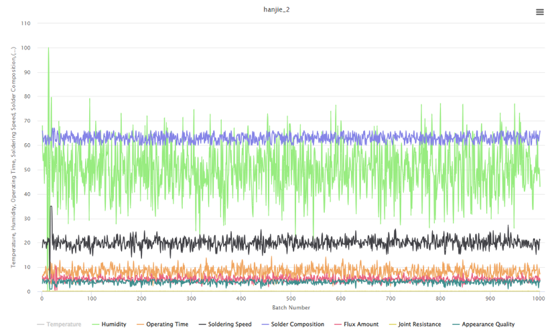Click the Batch Number x-axis title
The width and height of the screenshot is (556, 336).
click(291, 308)
